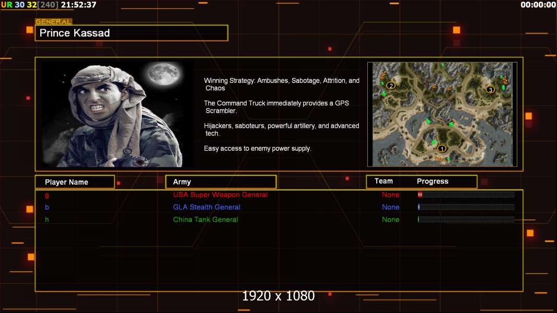Click the Team column label
Image resolution: width=557 pixels, height=313 pixels.
[x=384, y=181]
